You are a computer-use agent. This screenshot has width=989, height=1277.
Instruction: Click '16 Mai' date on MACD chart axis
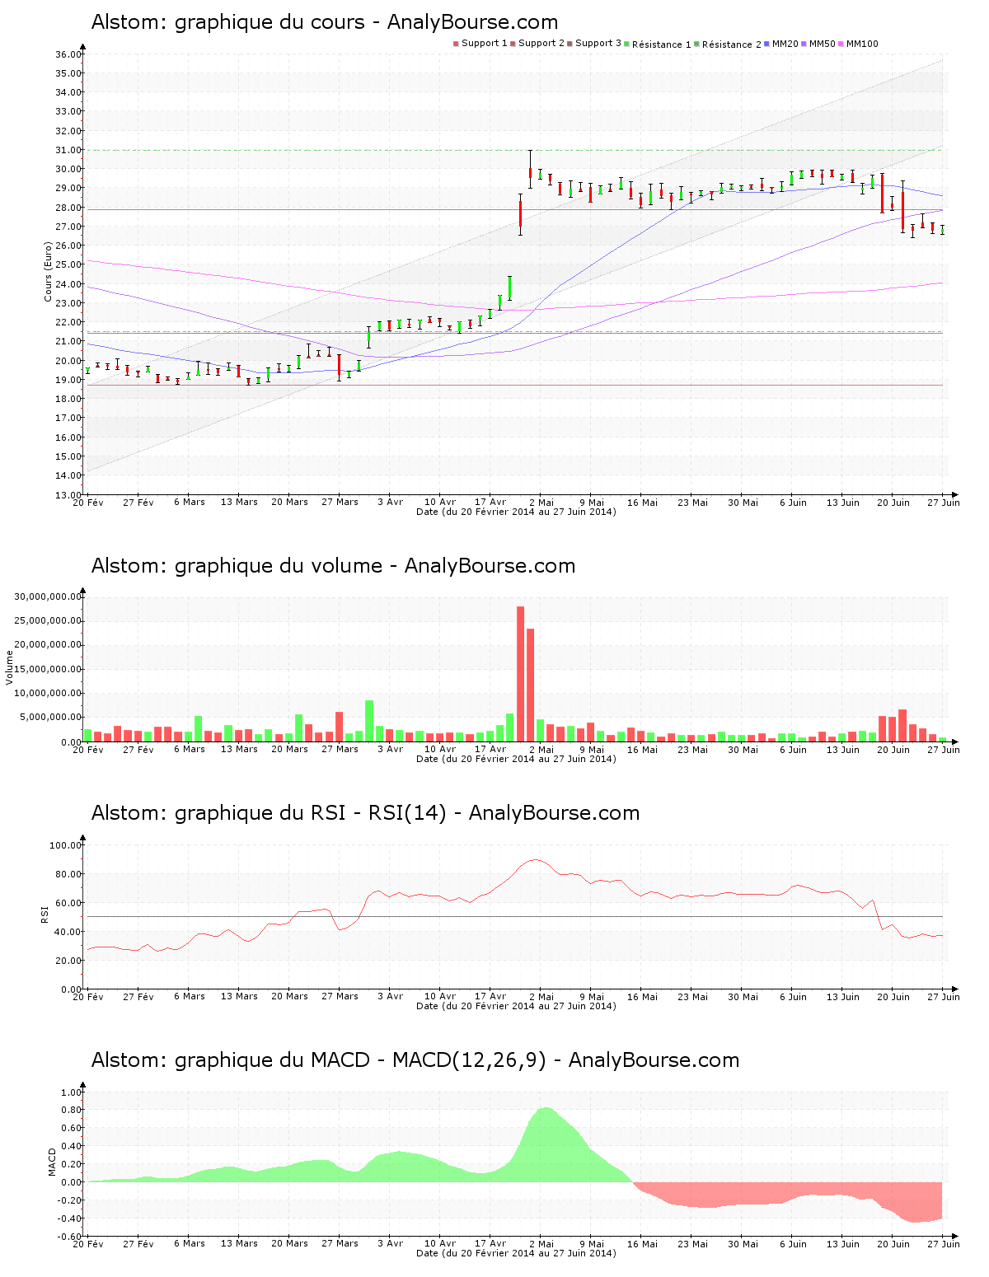[x=642, y=1243]
